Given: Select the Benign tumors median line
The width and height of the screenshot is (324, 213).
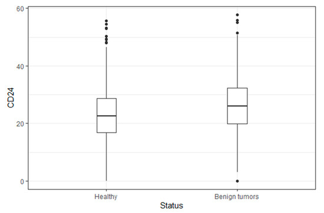Looking at the screenshot, I should pos(237,106).
